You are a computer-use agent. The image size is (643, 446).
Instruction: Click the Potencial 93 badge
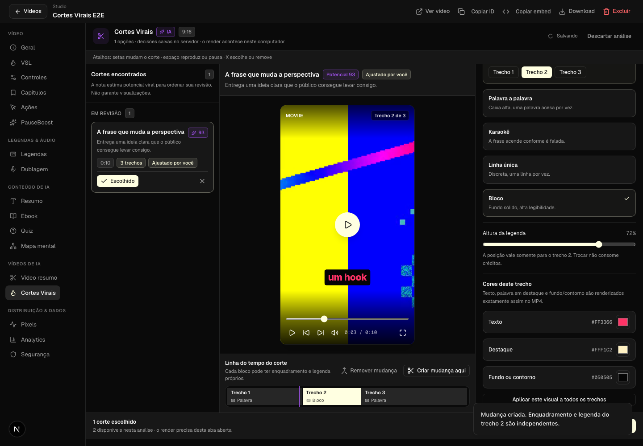341,74
